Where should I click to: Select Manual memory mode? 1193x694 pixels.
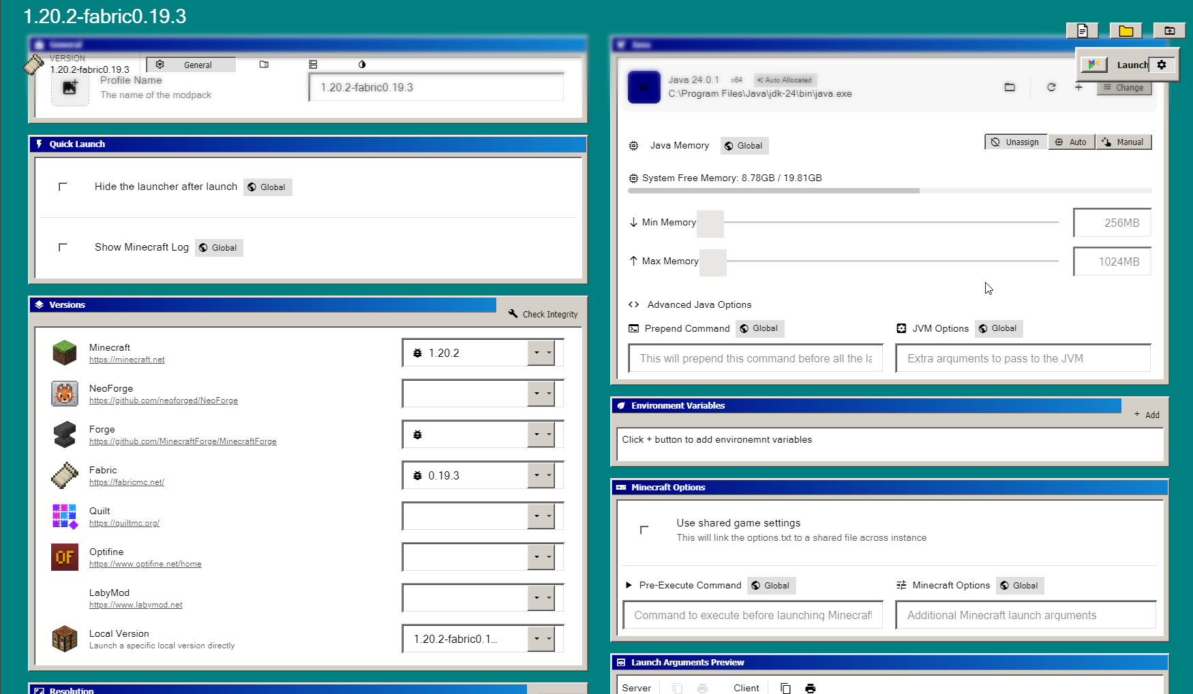(1123, 142)
